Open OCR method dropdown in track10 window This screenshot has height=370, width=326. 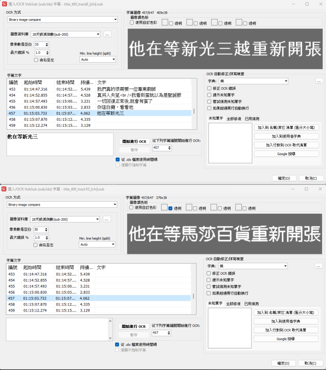pos(62,205)
